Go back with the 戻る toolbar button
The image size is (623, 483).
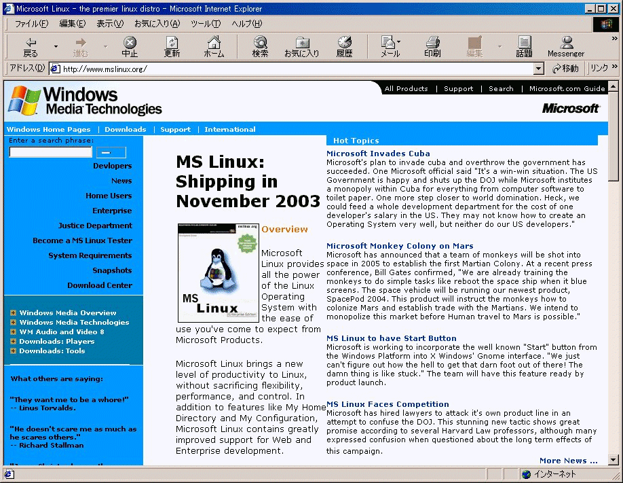pos(31,48)
